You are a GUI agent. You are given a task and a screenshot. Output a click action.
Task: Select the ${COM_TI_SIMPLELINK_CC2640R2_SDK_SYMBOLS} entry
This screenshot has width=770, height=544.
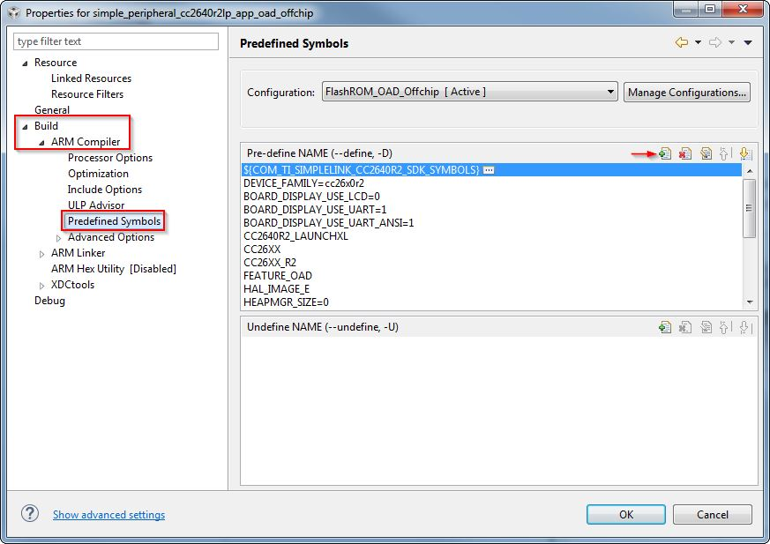pos(491,170)
